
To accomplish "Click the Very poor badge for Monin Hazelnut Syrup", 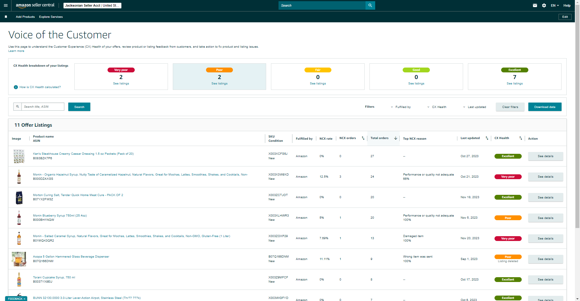I will tap(508, 177).
